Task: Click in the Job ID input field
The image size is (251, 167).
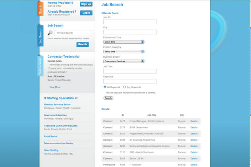Action: (129, 22)
